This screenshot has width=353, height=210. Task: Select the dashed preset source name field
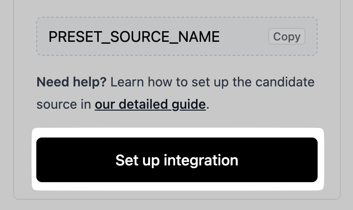coord(177,37)
